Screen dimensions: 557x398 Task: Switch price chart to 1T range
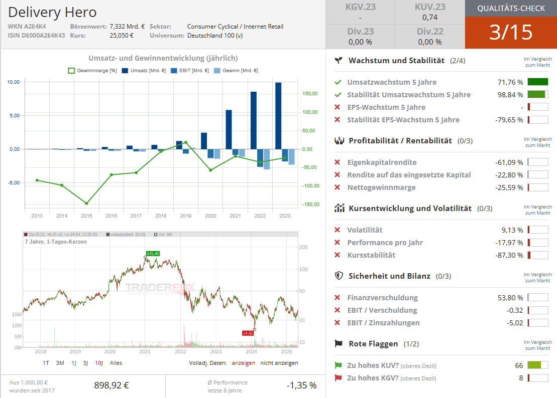[46, 363]
